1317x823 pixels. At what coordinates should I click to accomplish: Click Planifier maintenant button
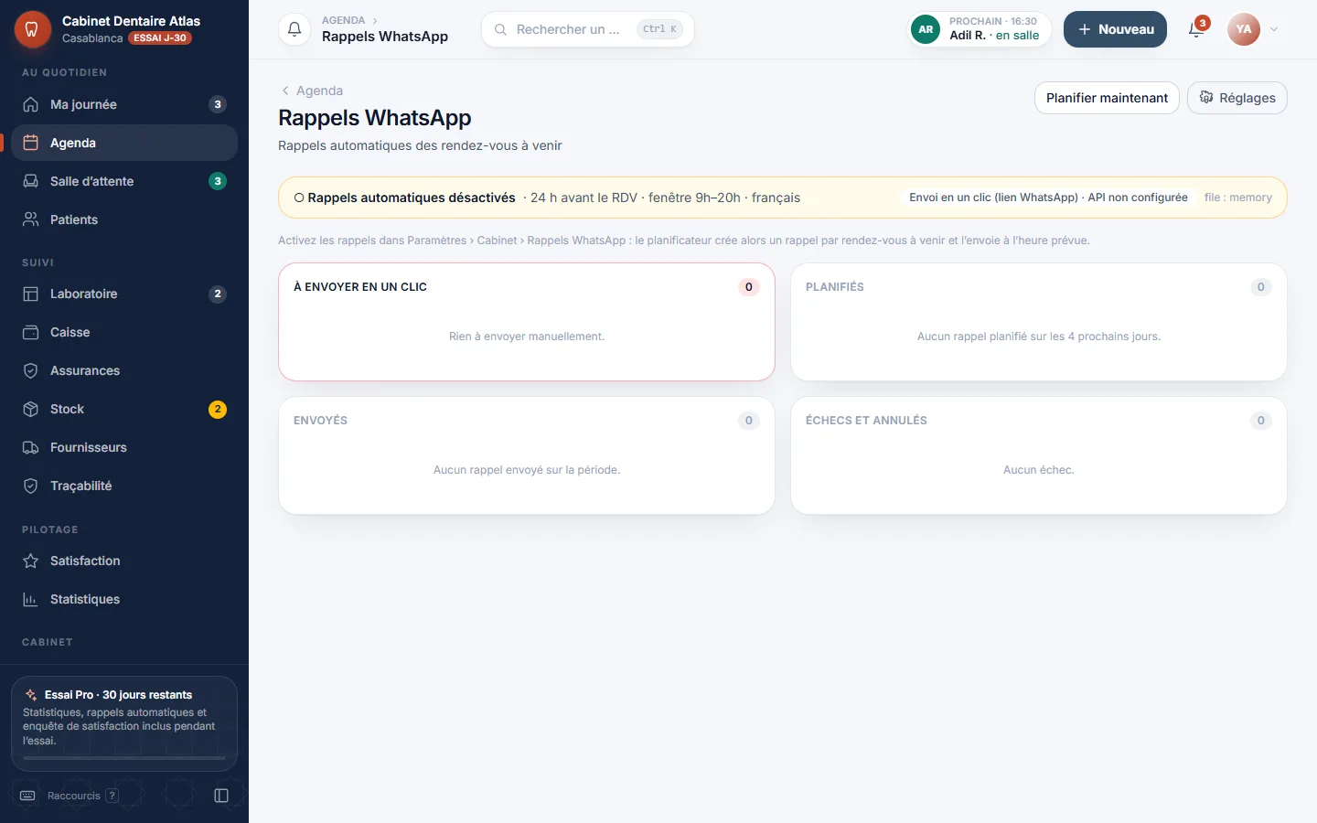point(1107,98)
